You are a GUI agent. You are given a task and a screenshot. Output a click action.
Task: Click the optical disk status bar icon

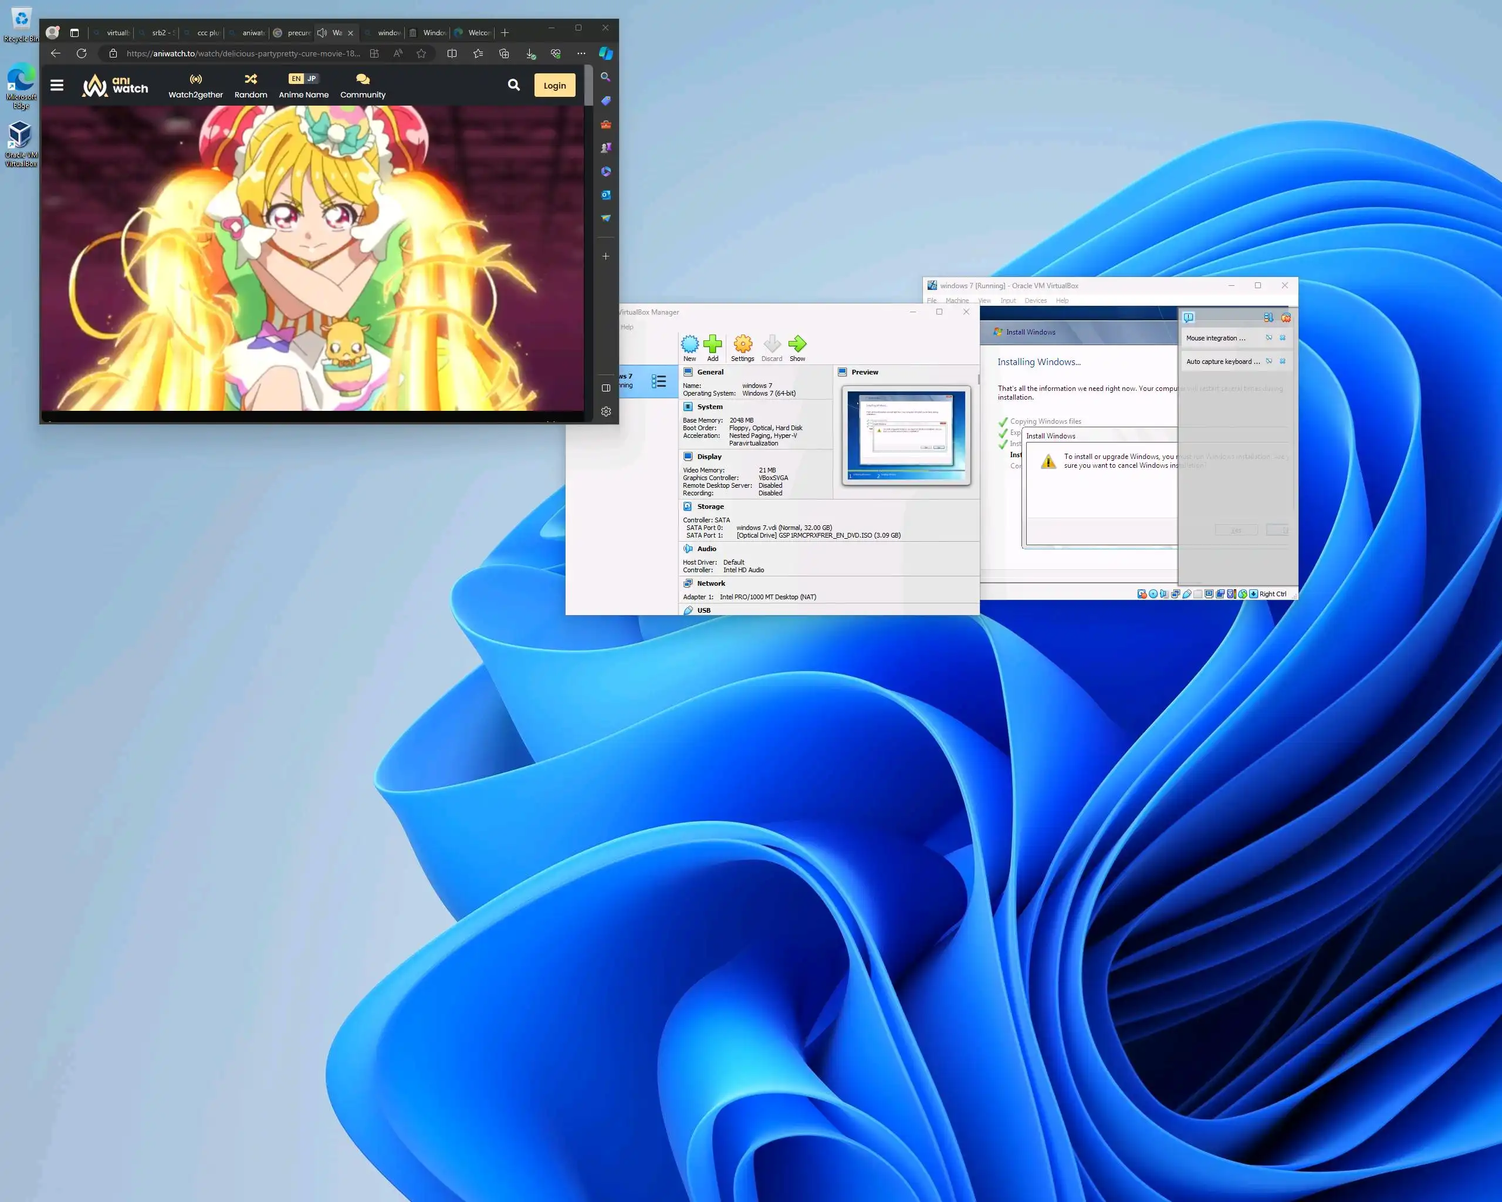[1153, 595]
